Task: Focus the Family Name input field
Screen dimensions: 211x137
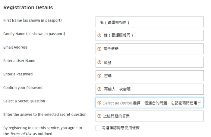Action: (150, 35)
